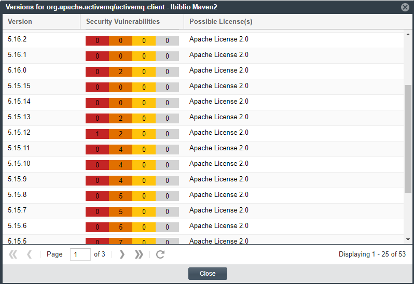Click the vertical scrollbar thumb

[x=408, y=139]
